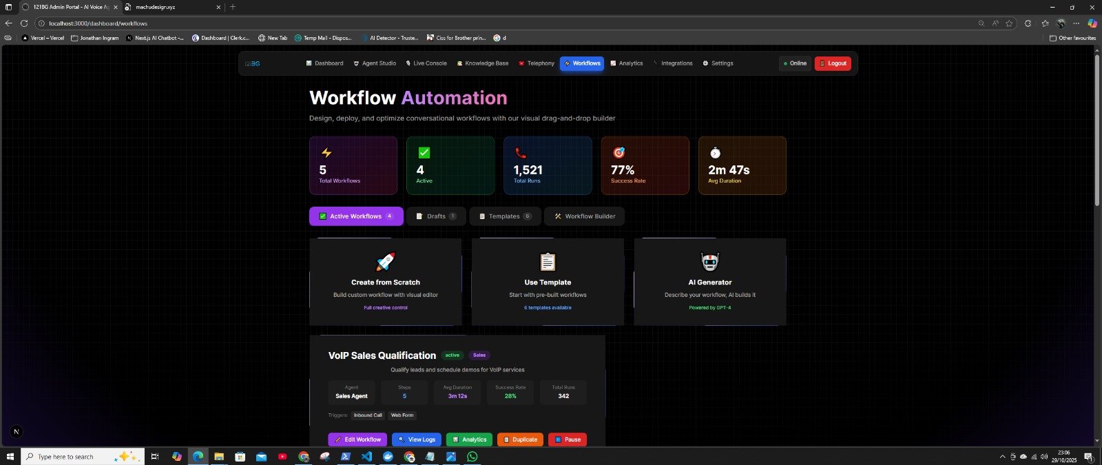This screenshot has width=1102, height=465.
Task: Open WhatsApp from the taskbar
Action: 472,456
